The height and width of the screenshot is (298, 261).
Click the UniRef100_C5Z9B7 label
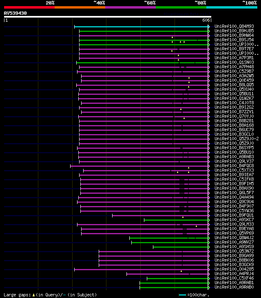point(234,71)
